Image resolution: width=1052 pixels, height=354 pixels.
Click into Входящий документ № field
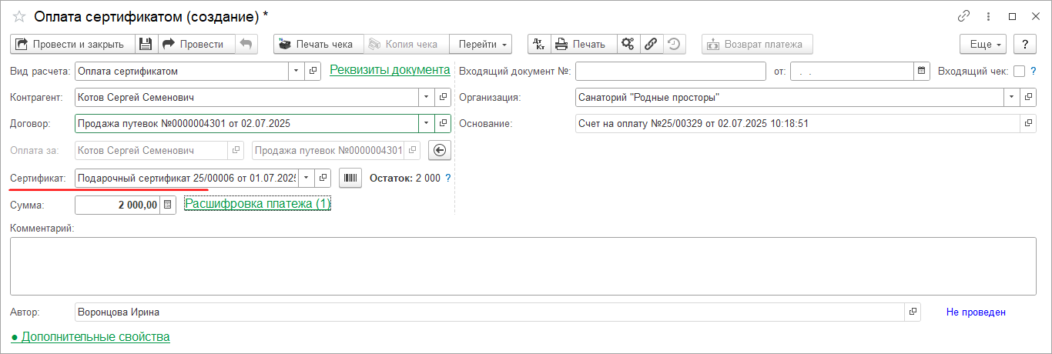[x=670, y=72]
